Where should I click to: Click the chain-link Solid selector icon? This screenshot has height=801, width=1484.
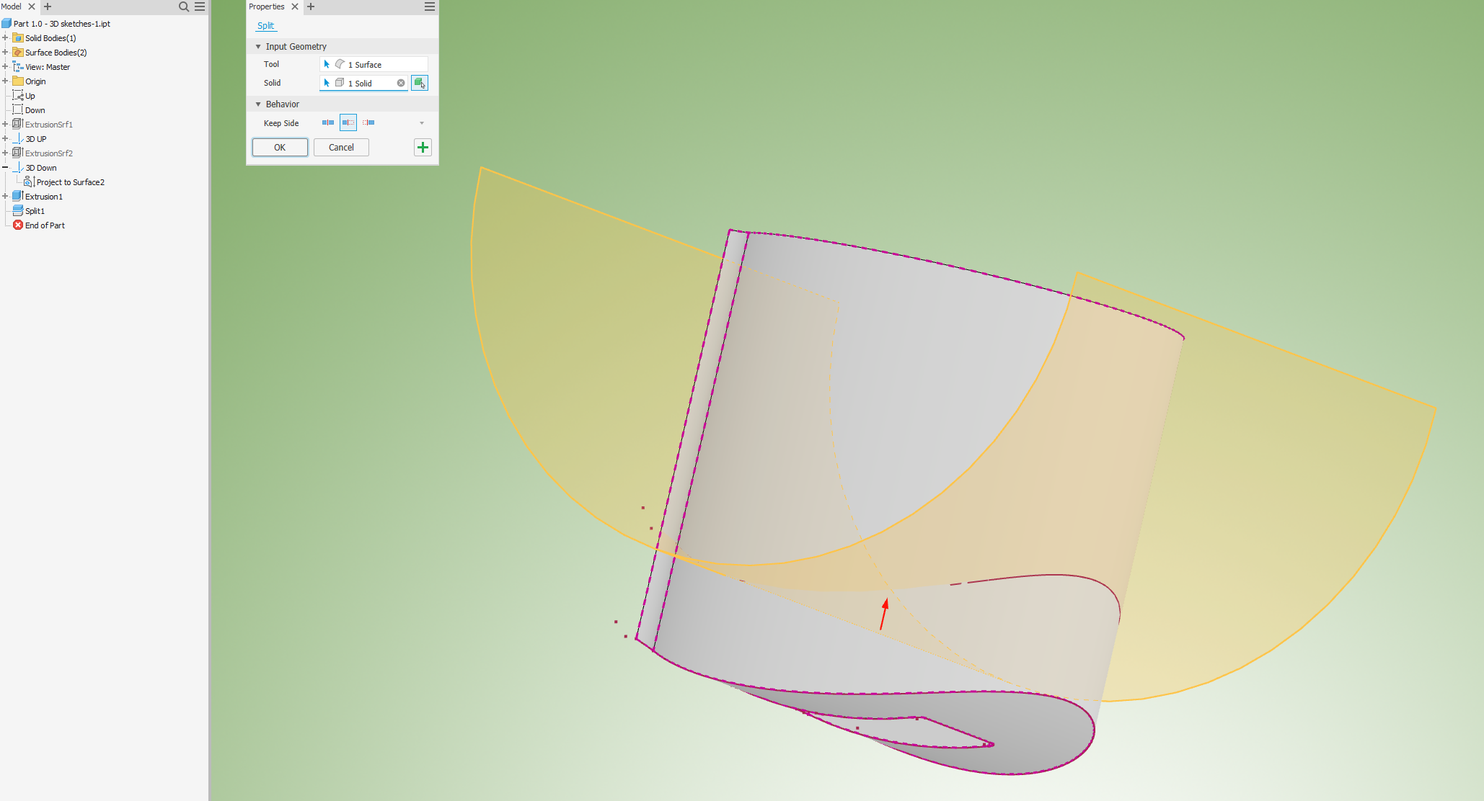pyautogui.click(x=419, y=83)
